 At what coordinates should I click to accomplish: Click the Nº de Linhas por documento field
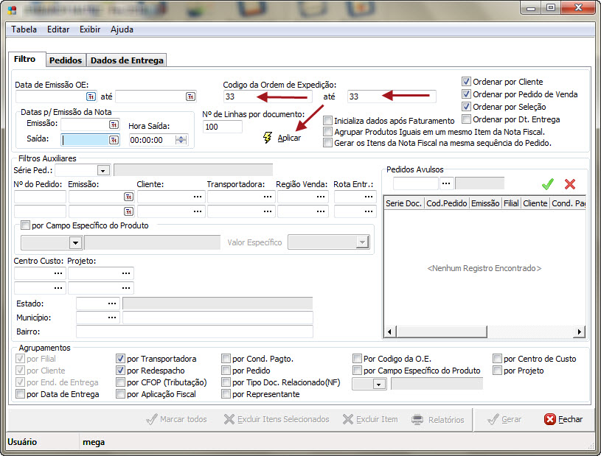click(x=222, y=127)
